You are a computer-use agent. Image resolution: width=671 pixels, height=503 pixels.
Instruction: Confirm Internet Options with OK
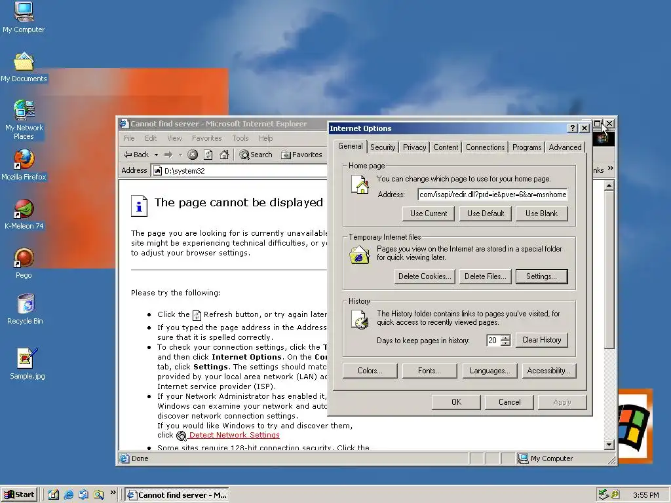tap(456, 402)
